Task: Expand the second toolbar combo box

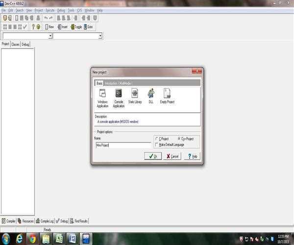Action: pos(100,36)
